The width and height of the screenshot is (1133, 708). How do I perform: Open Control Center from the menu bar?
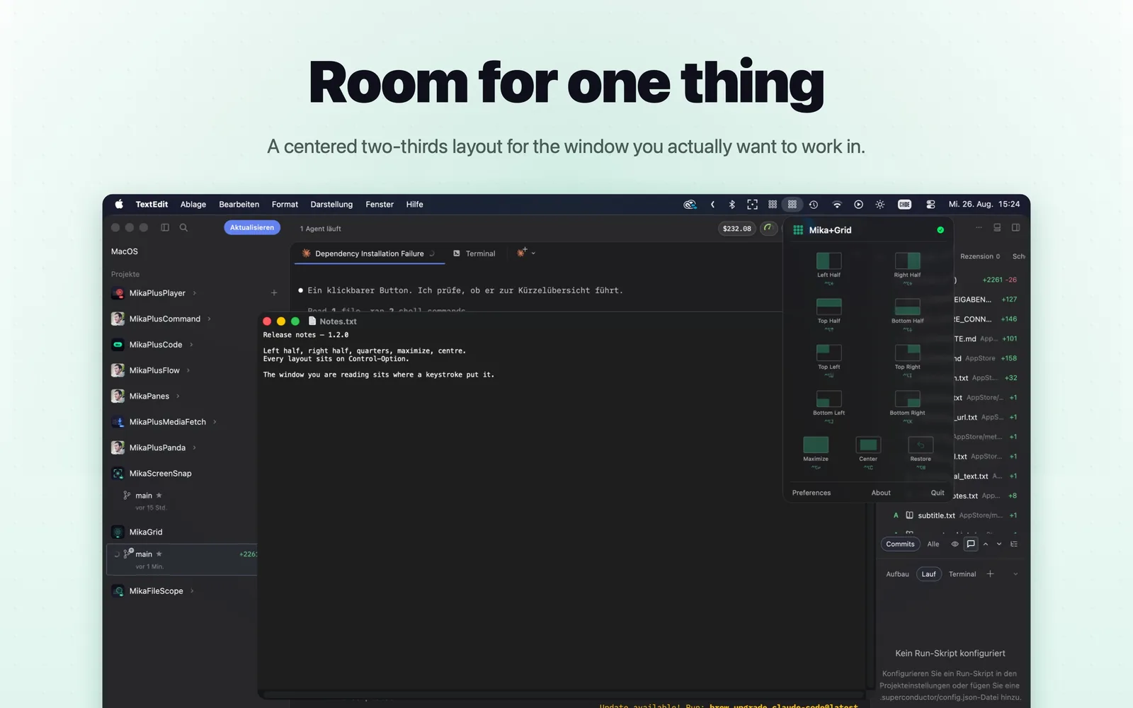pos(930,205)
